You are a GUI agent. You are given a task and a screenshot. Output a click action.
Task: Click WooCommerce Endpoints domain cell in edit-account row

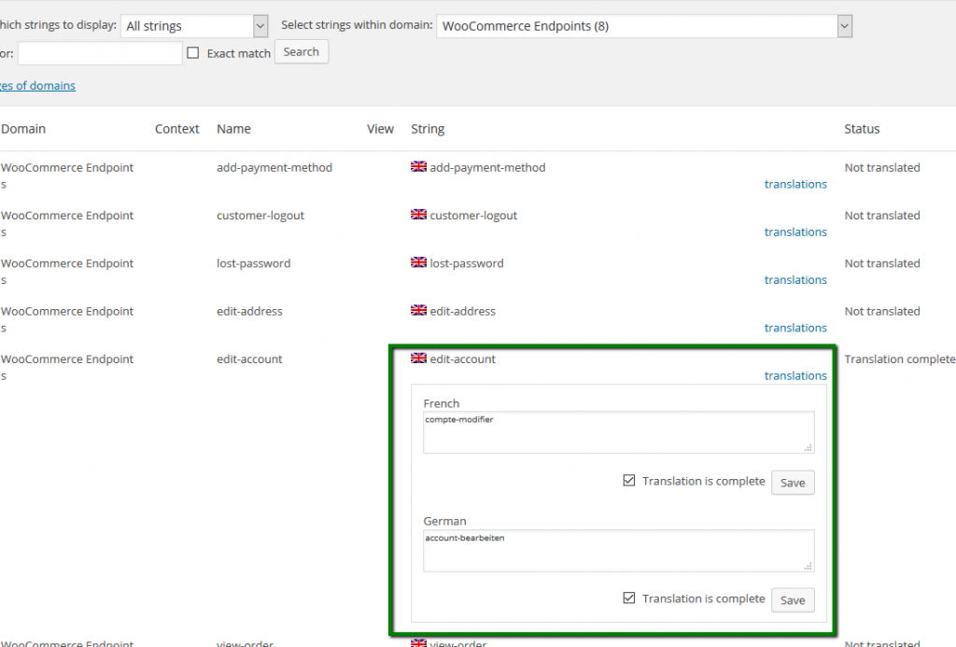(x=67, y=367)
